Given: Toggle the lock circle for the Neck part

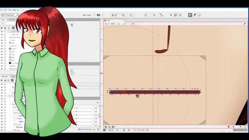Looking at the screenshot, I should pos(5,60).
